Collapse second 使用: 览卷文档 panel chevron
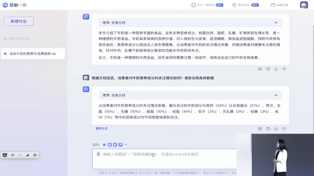 [276, 95]
